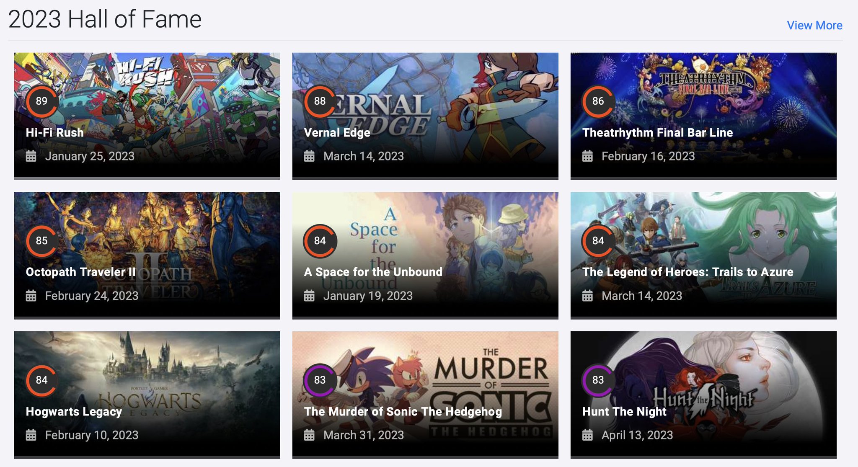Click the 2023 Hall of Fame heading
The image size is (858, 467).
[106, 18]
